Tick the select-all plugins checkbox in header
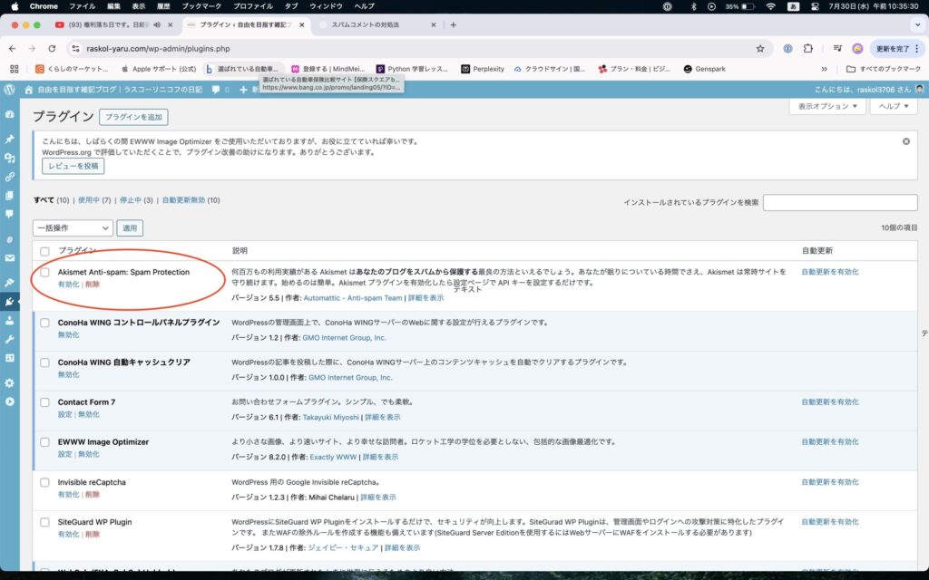 tap(45, 252)
